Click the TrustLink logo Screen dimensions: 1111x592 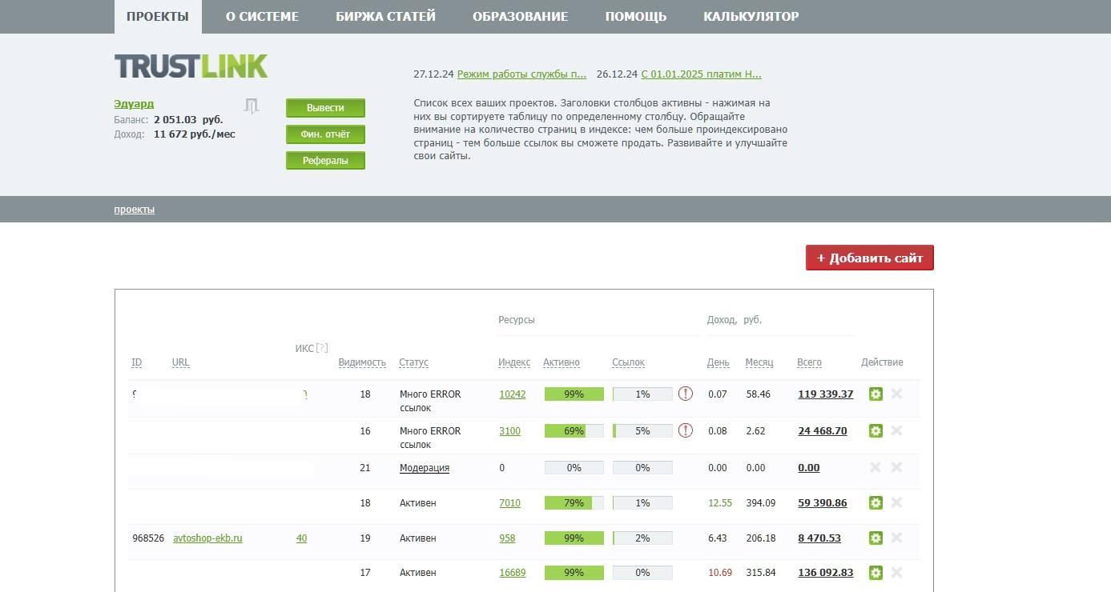tap(191, 66)
